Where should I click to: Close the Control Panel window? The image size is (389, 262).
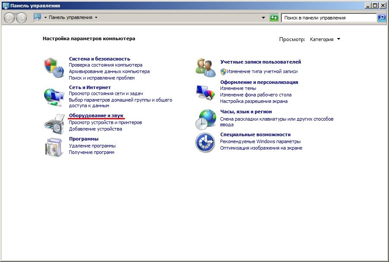(x=383, y=6)
